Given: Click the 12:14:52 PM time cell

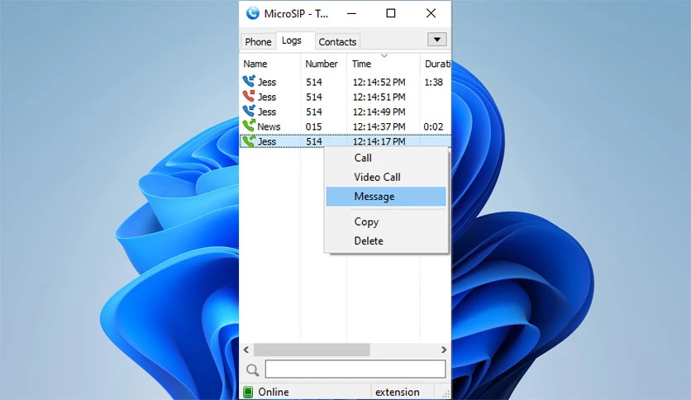Looking at the screenshot, I should pos(379,83).
